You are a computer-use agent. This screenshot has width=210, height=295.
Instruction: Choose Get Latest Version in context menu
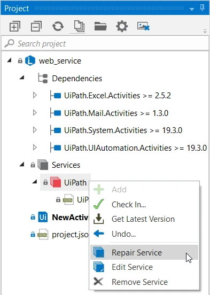144,219
